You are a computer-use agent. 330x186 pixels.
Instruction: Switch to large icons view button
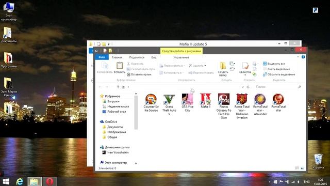(x=303, y=168)
